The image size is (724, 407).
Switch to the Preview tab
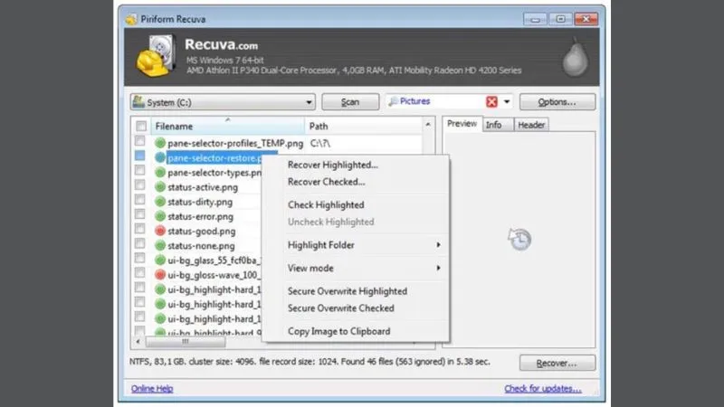(462, 124)
